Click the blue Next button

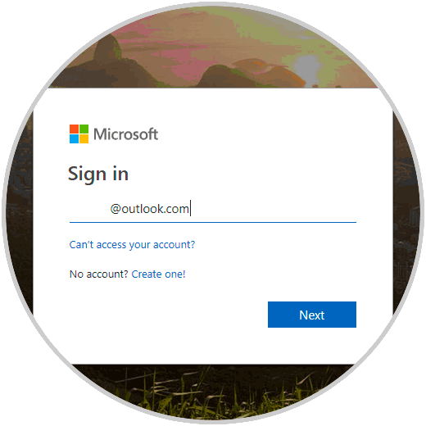(x=312, y=315)
